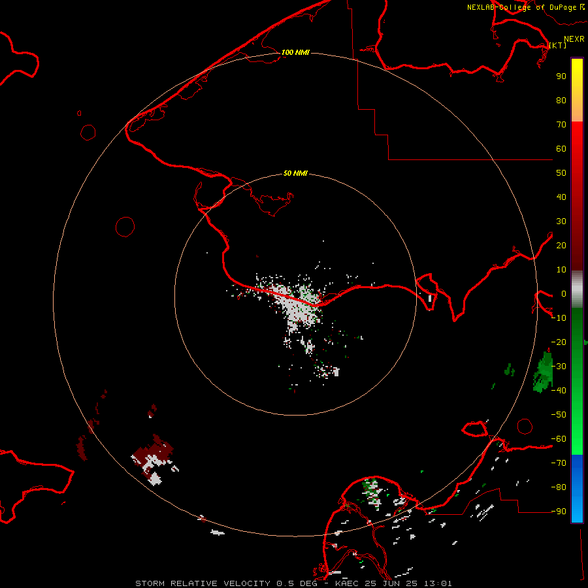Click the "25 JUN 25" date text

(x=391, y=583)
